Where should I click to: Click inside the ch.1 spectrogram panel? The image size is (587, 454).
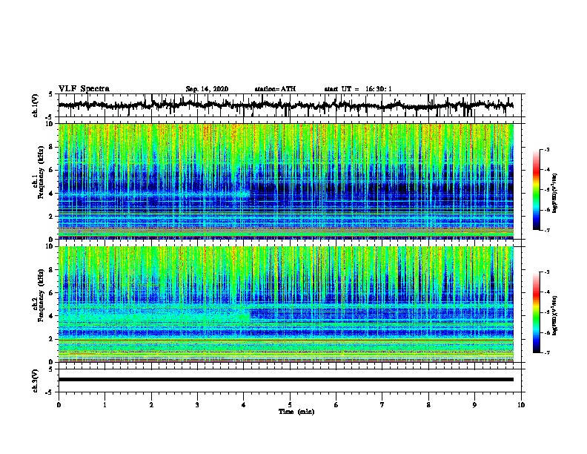coord(285,181)
